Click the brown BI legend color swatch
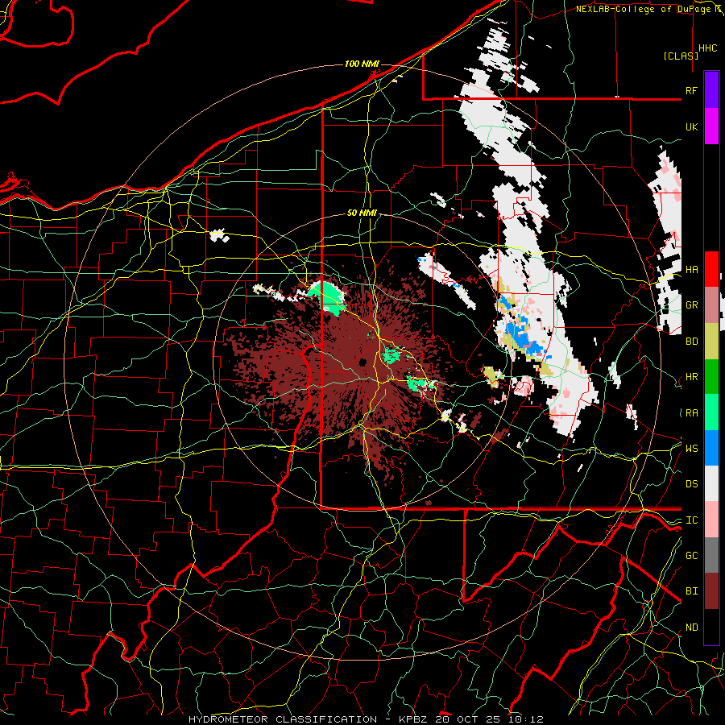 pos(711,591)
